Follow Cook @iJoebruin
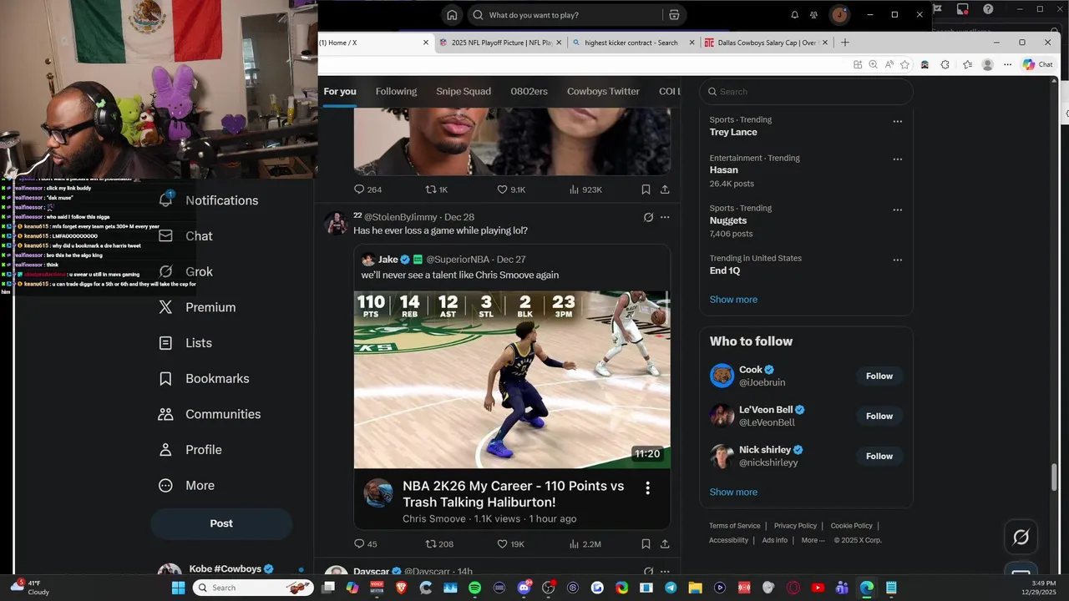1069x601 pixels. click(879, 376)
